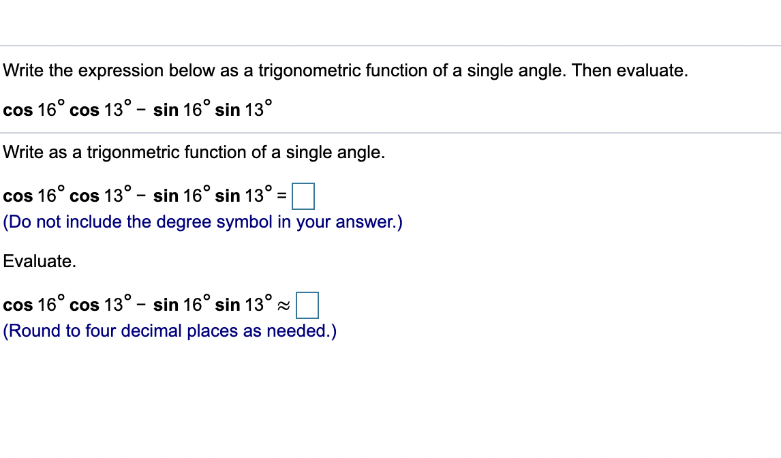
Task: Select cos 16° in the first expression
Action: [34, 109]
